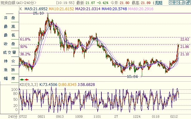This screenshot has width=191, height=119.
Task: Open the 周期 period link
Action: click(159, 3)
